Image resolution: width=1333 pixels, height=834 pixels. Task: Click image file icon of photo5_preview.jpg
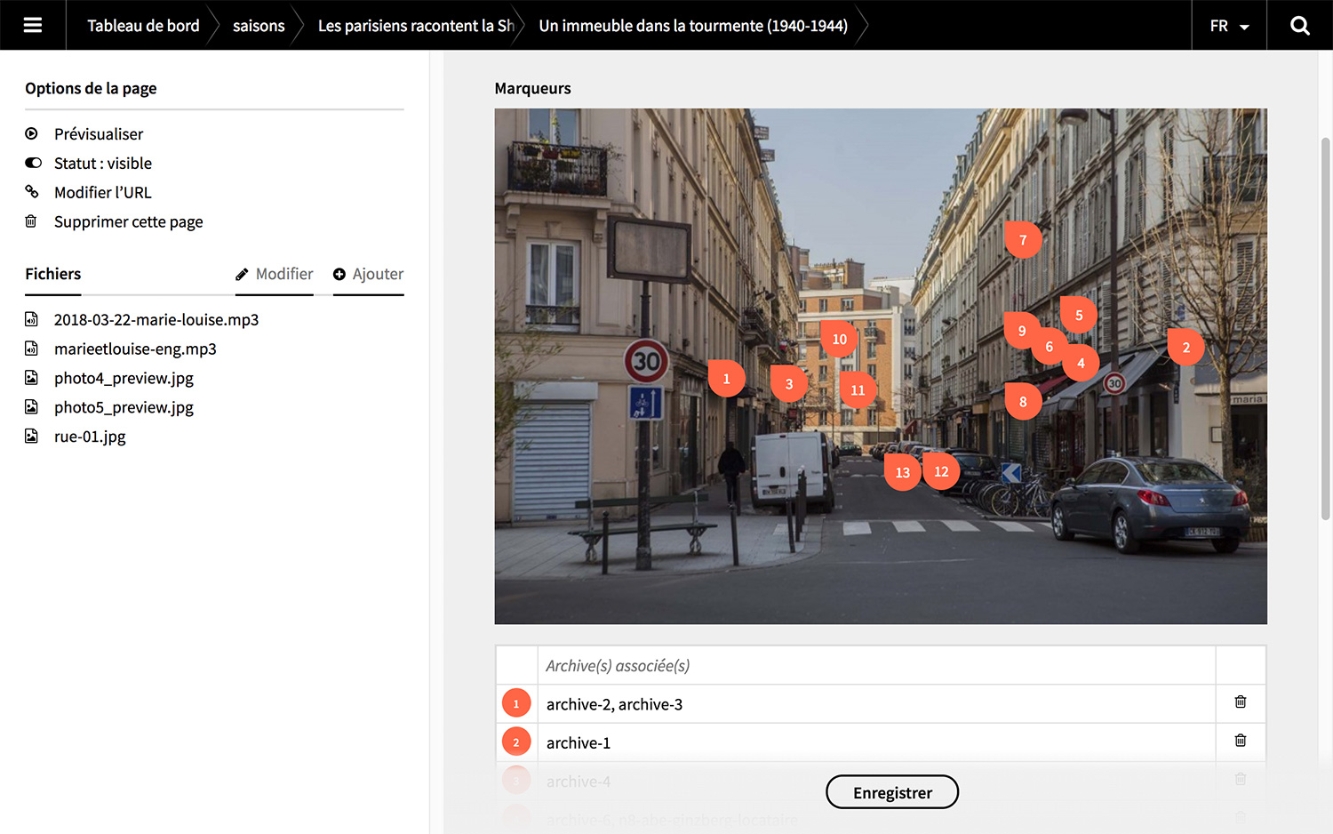(31, 407)
